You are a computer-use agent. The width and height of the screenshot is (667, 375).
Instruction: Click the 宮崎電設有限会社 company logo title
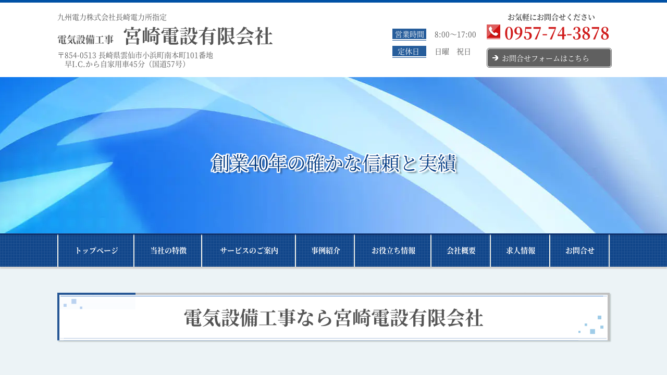(x=198, y=36)
